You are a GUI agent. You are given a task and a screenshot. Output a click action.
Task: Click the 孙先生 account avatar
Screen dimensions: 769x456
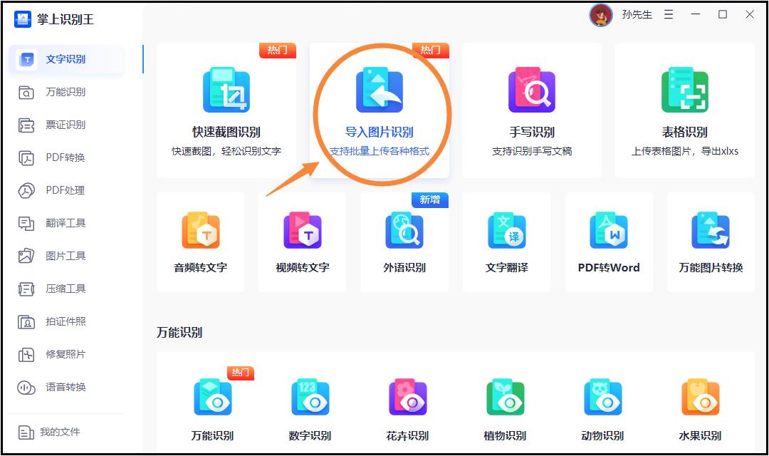click(602, 14)
